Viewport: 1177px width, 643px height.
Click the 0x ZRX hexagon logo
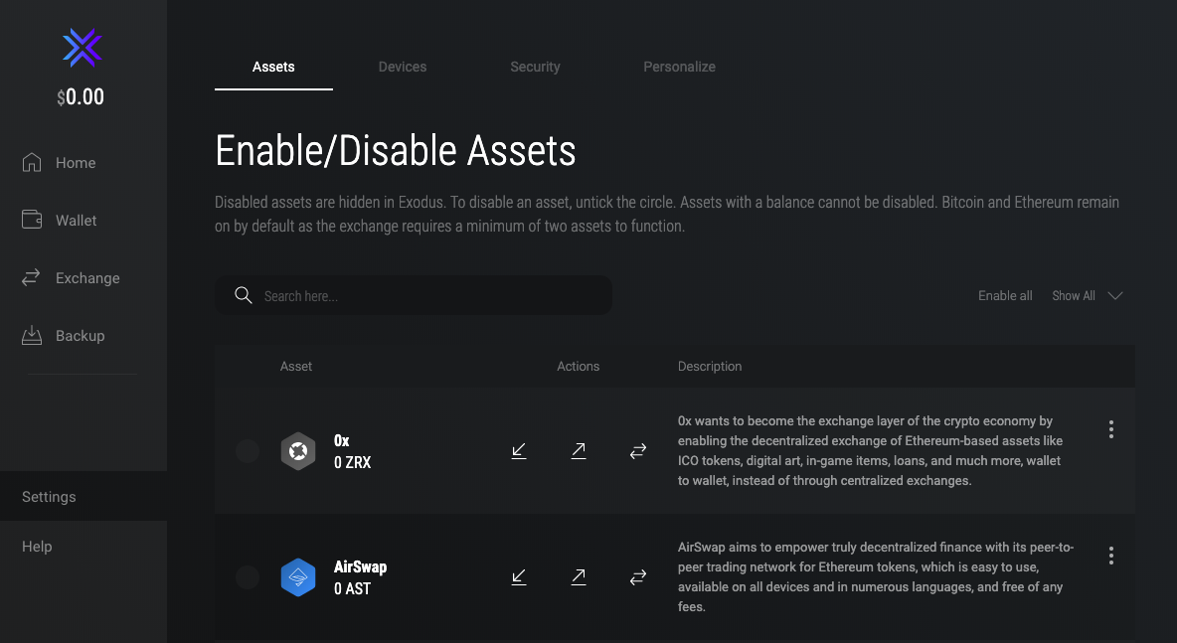tap(298, 451)
